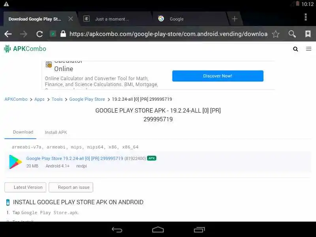316x237 pixels.
Task: Click the nodpi label
Action: tap(81, 166)
